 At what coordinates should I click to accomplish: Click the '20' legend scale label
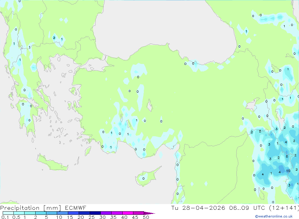(81, 217)
